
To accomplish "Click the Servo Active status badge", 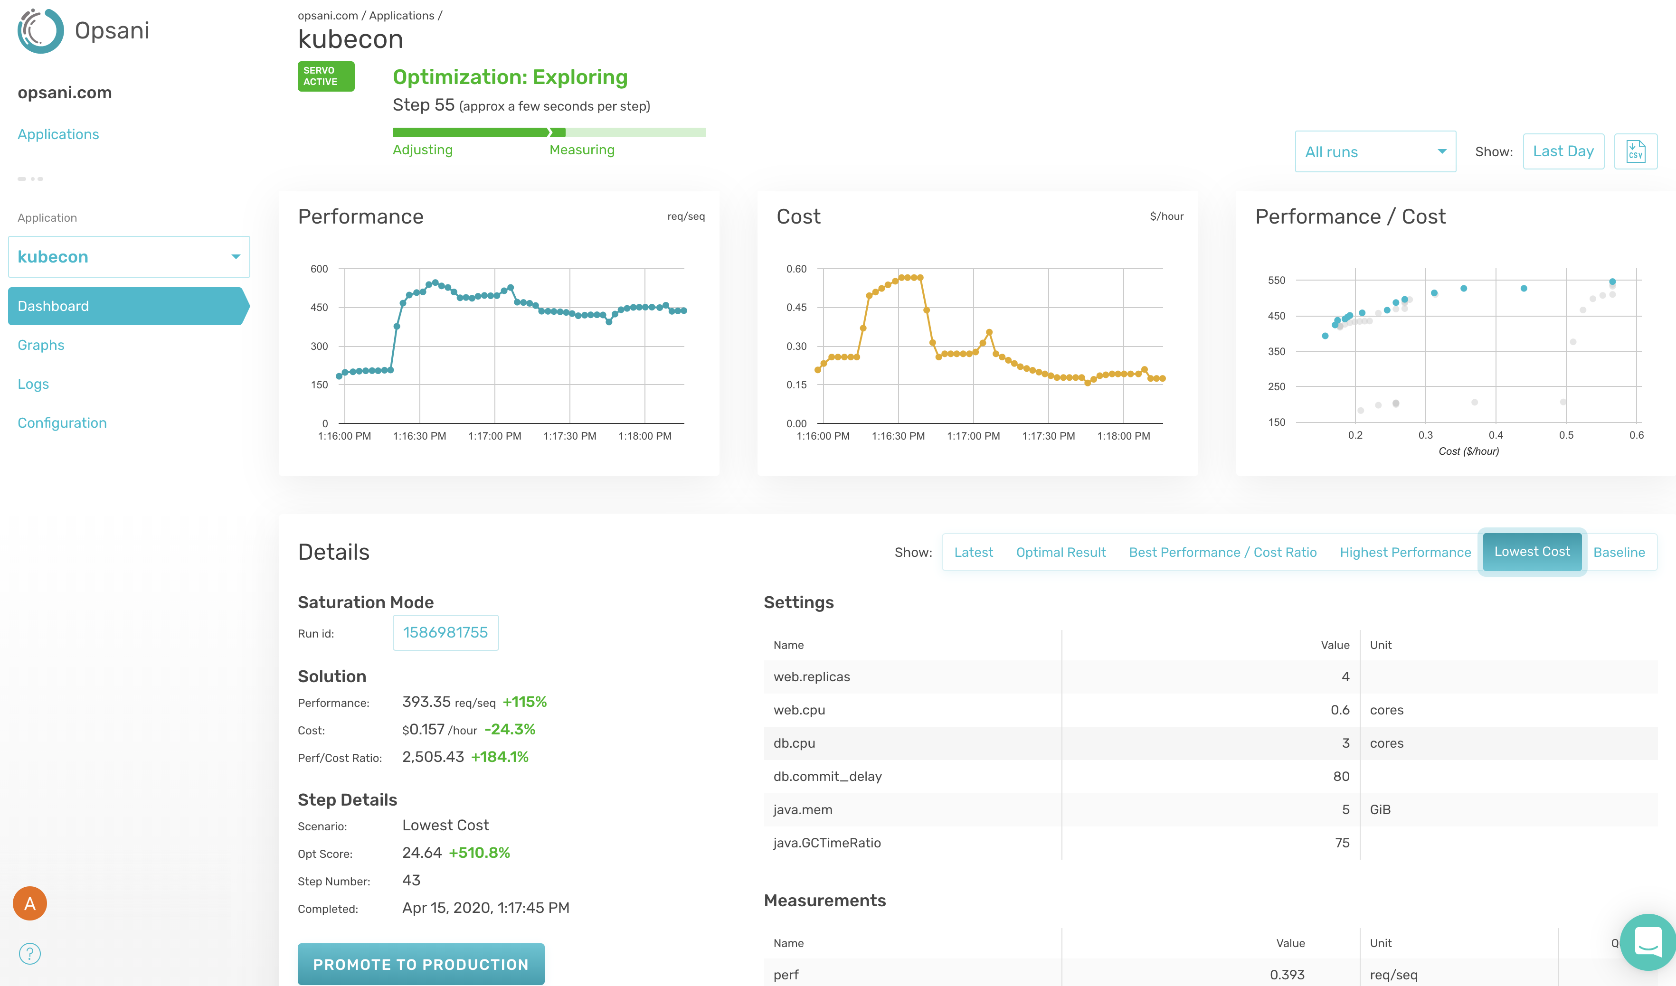I will coord(326,76).
